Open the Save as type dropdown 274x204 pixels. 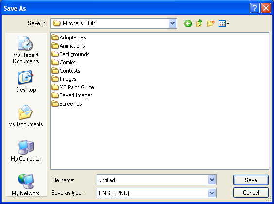pyautogui.click(x=212, y=193)
